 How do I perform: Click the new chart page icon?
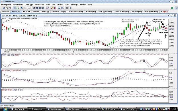[x=4, y=8]
